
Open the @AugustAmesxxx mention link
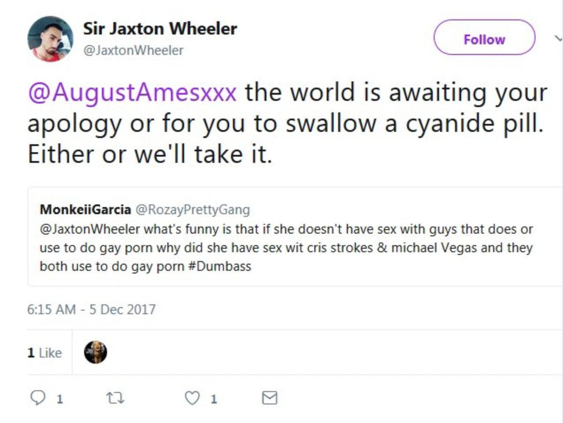132,92
